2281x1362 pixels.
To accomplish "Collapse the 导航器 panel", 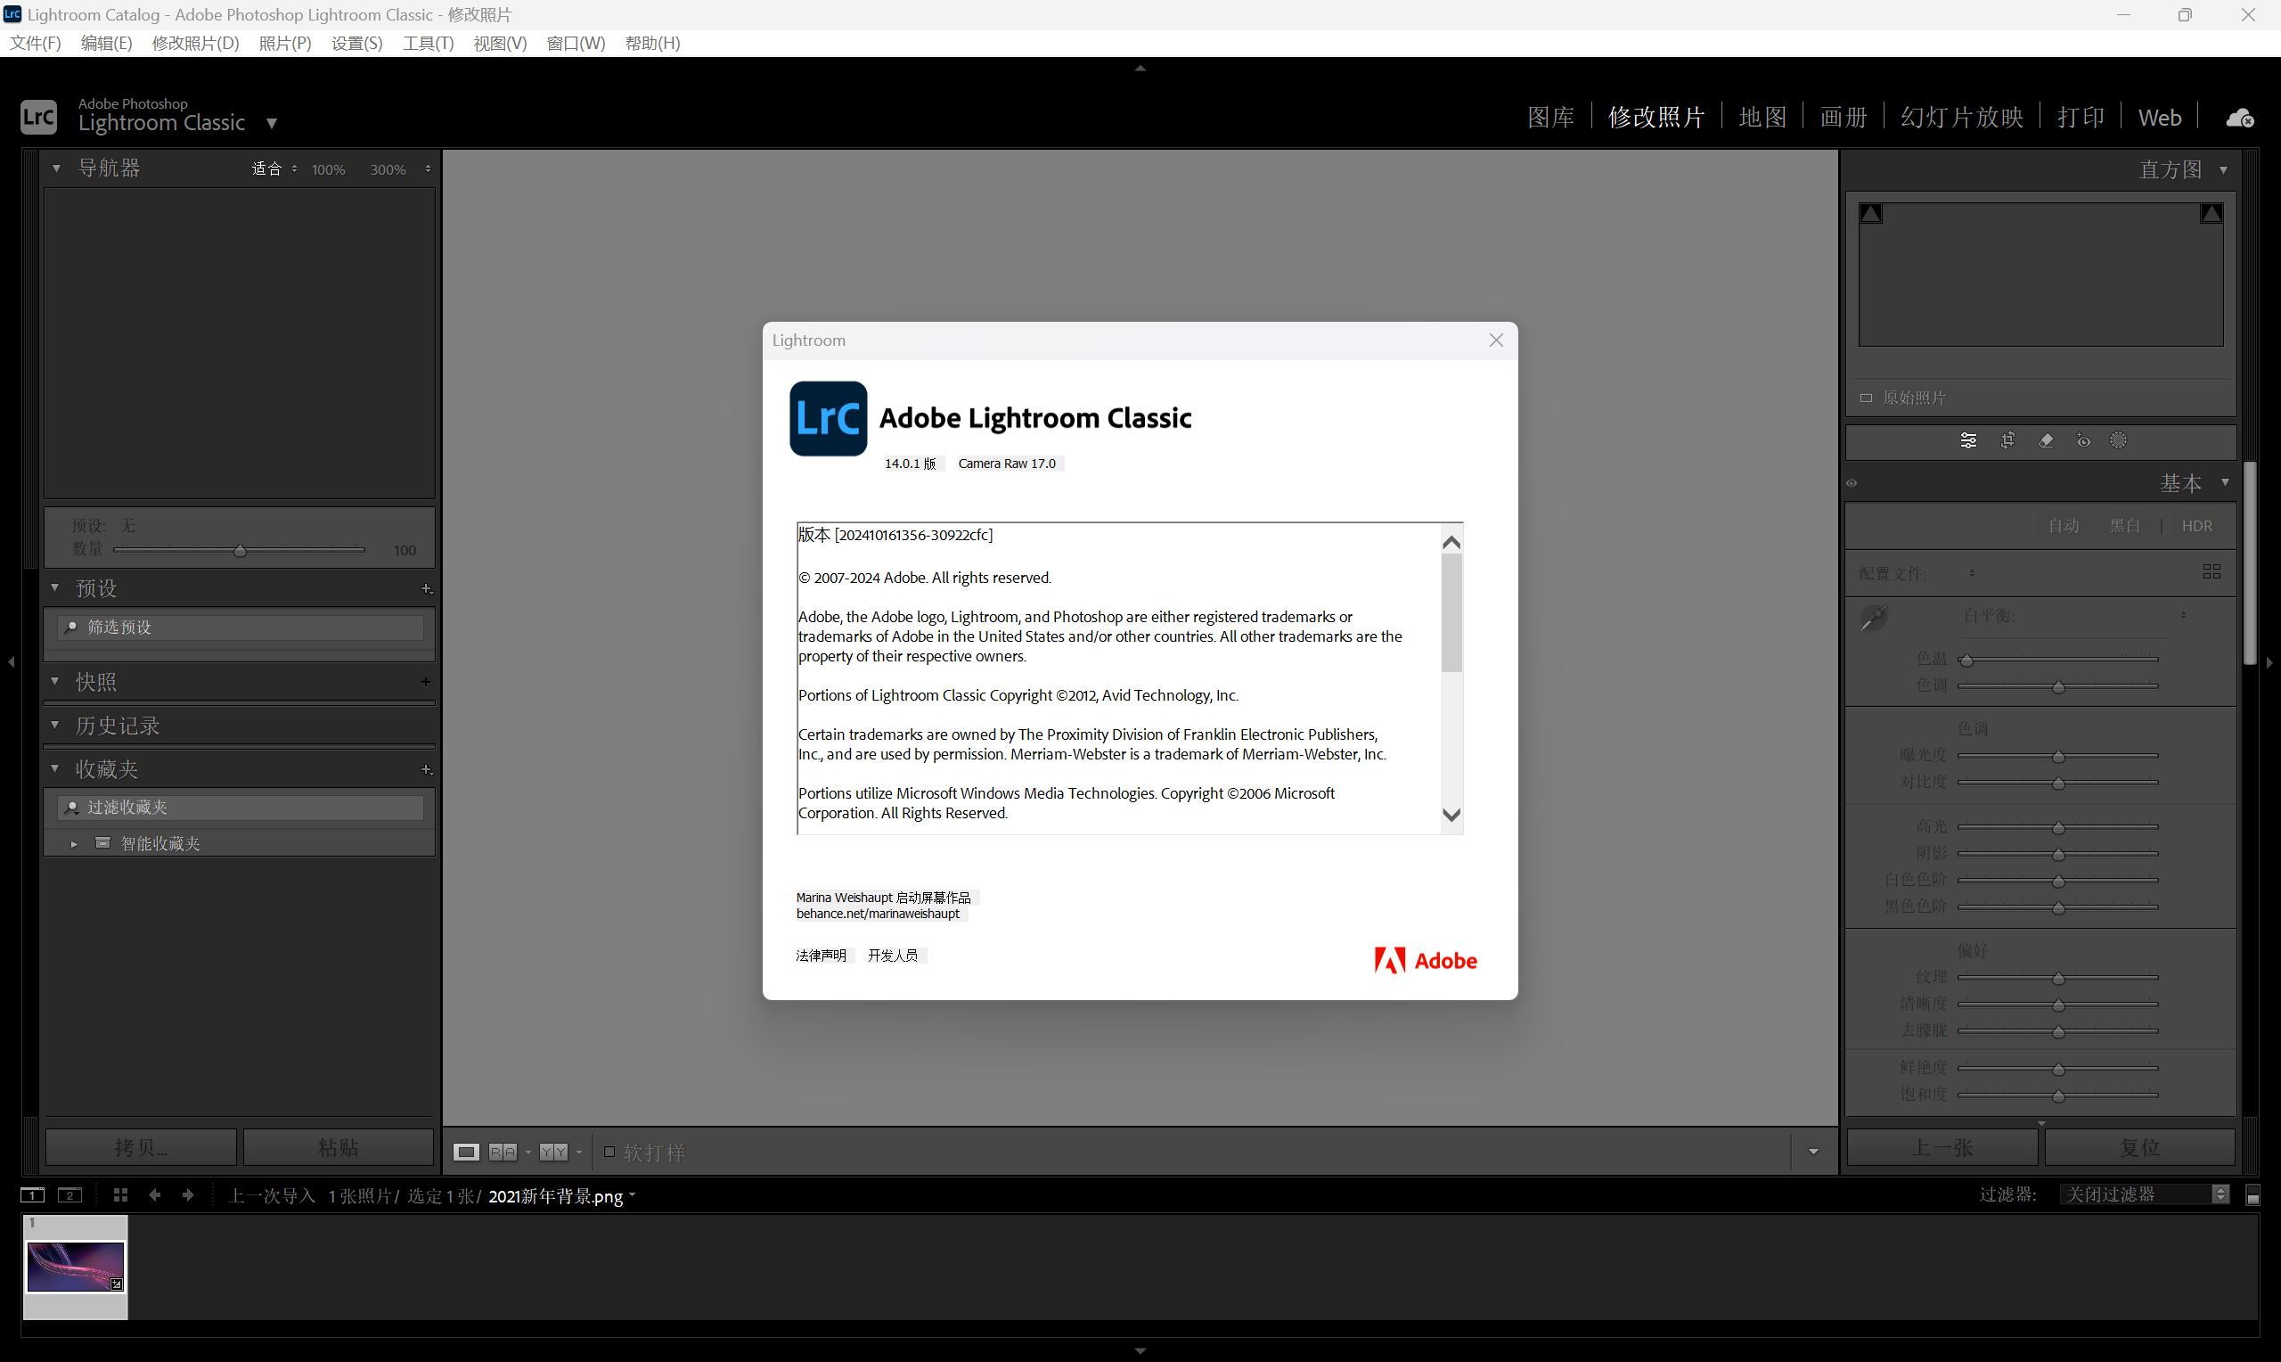I will pos(57,168).
